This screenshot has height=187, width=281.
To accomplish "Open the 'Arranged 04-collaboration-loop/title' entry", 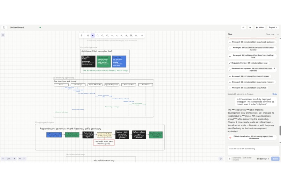I will [x=248, y=88].
